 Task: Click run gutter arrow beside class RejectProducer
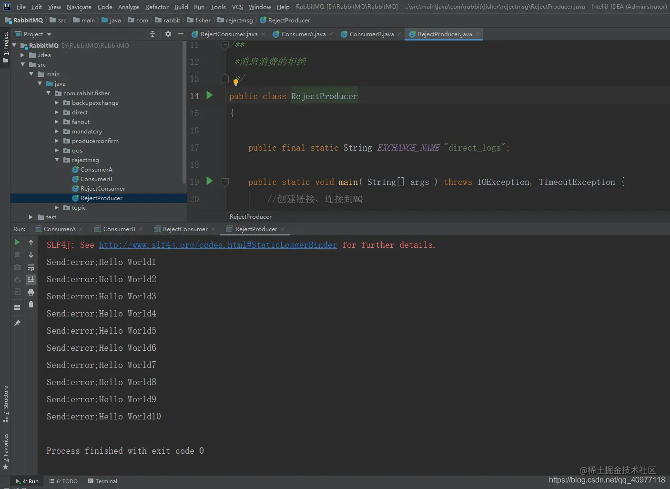(x=209, y=95)
